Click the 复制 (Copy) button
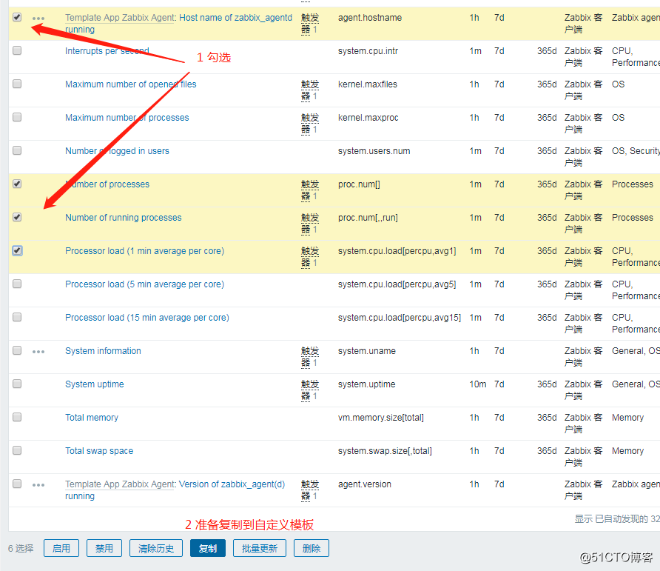The height and width of the screenshot is (571, 660). [208, 548]
